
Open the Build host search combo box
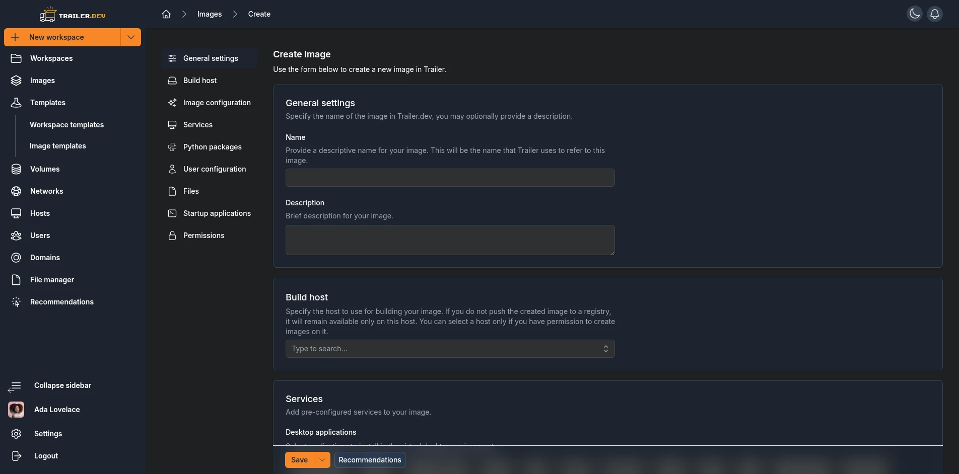pyautogui.click(x=450, y=349)
